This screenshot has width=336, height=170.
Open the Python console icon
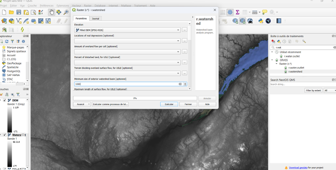tap(261, 21)
